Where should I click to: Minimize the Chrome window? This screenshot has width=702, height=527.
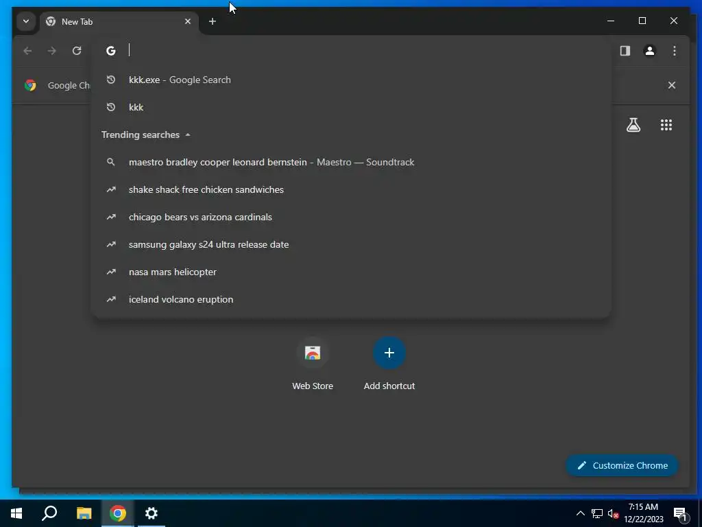(x=611, y=21)
